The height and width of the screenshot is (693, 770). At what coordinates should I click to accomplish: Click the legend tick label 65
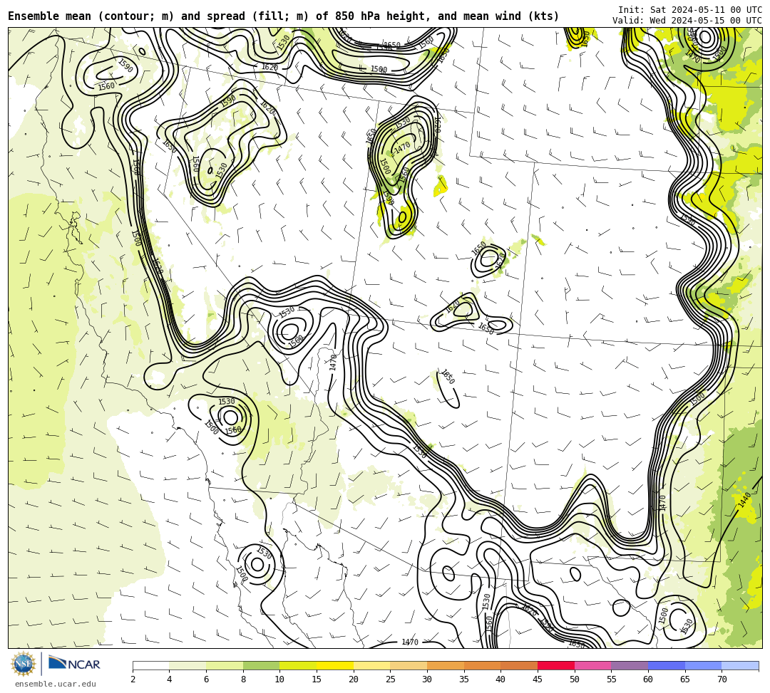point(685,679)
